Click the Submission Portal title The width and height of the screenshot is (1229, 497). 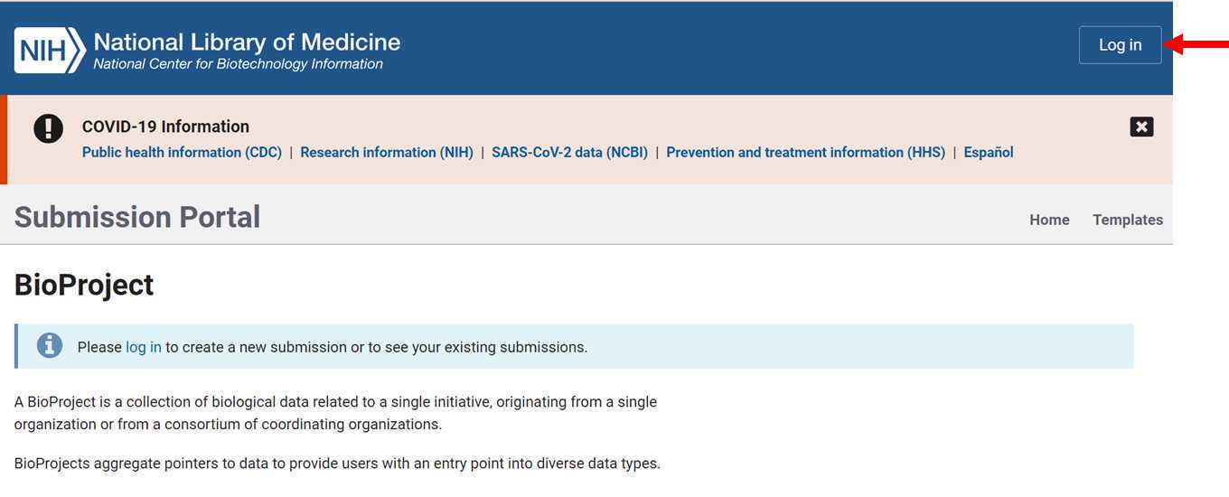click(137, 217)
